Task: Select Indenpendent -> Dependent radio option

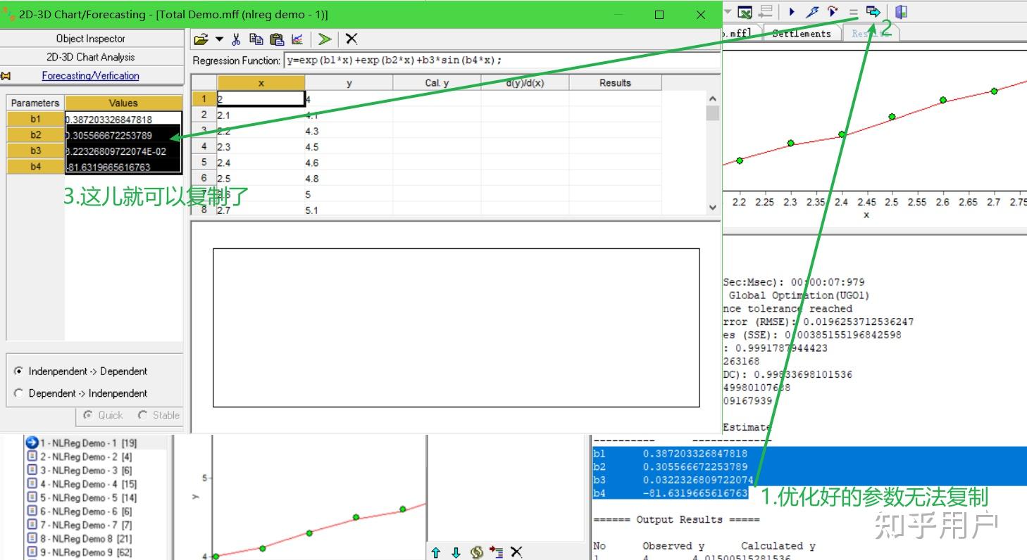Action: click(x=19, y=371)
